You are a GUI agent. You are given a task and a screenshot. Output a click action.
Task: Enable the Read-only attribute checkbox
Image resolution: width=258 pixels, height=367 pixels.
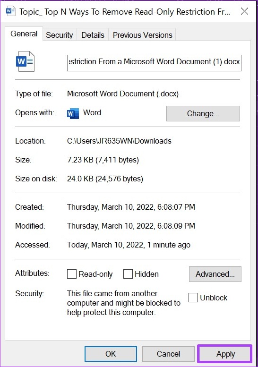(72, 274)
